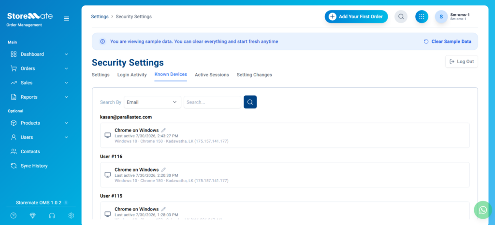Click the diamond premium icon in sidebar footer
The image size is (495, 225).
[33, 215]
